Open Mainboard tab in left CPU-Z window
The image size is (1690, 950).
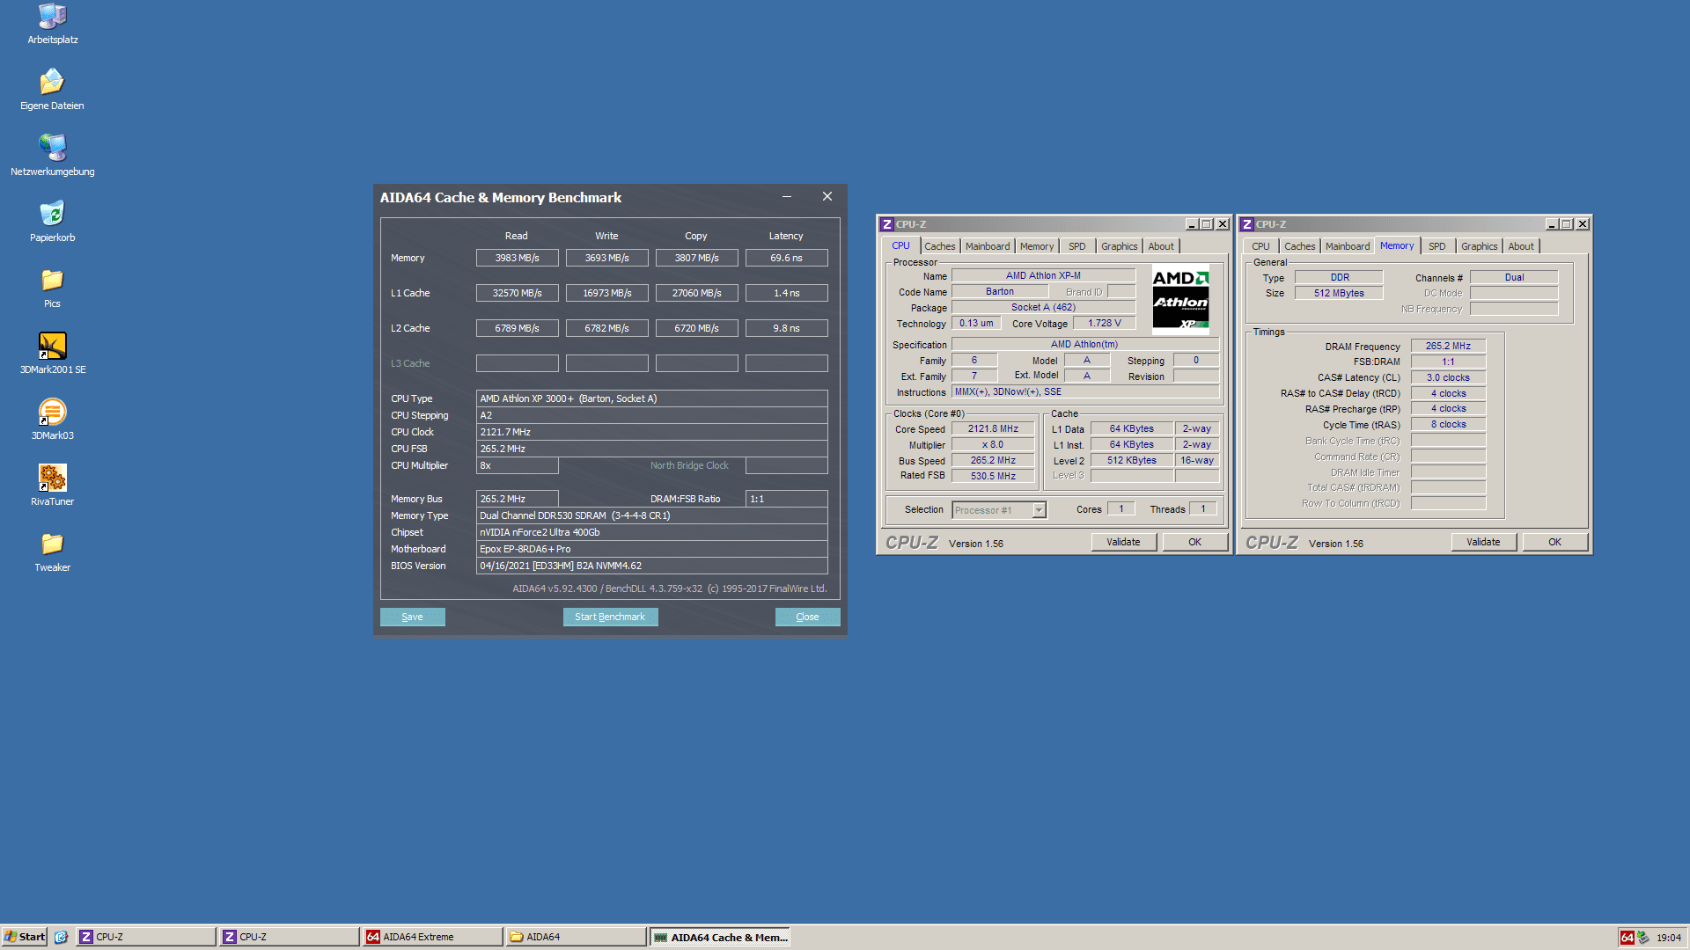(988, 246)
